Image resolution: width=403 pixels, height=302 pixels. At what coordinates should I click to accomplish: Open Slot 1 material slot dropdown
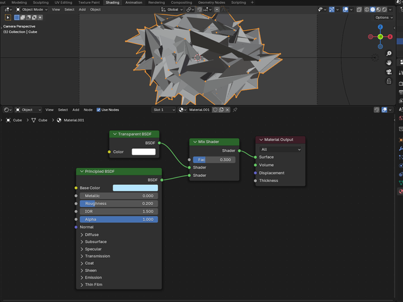coord(164,110)
